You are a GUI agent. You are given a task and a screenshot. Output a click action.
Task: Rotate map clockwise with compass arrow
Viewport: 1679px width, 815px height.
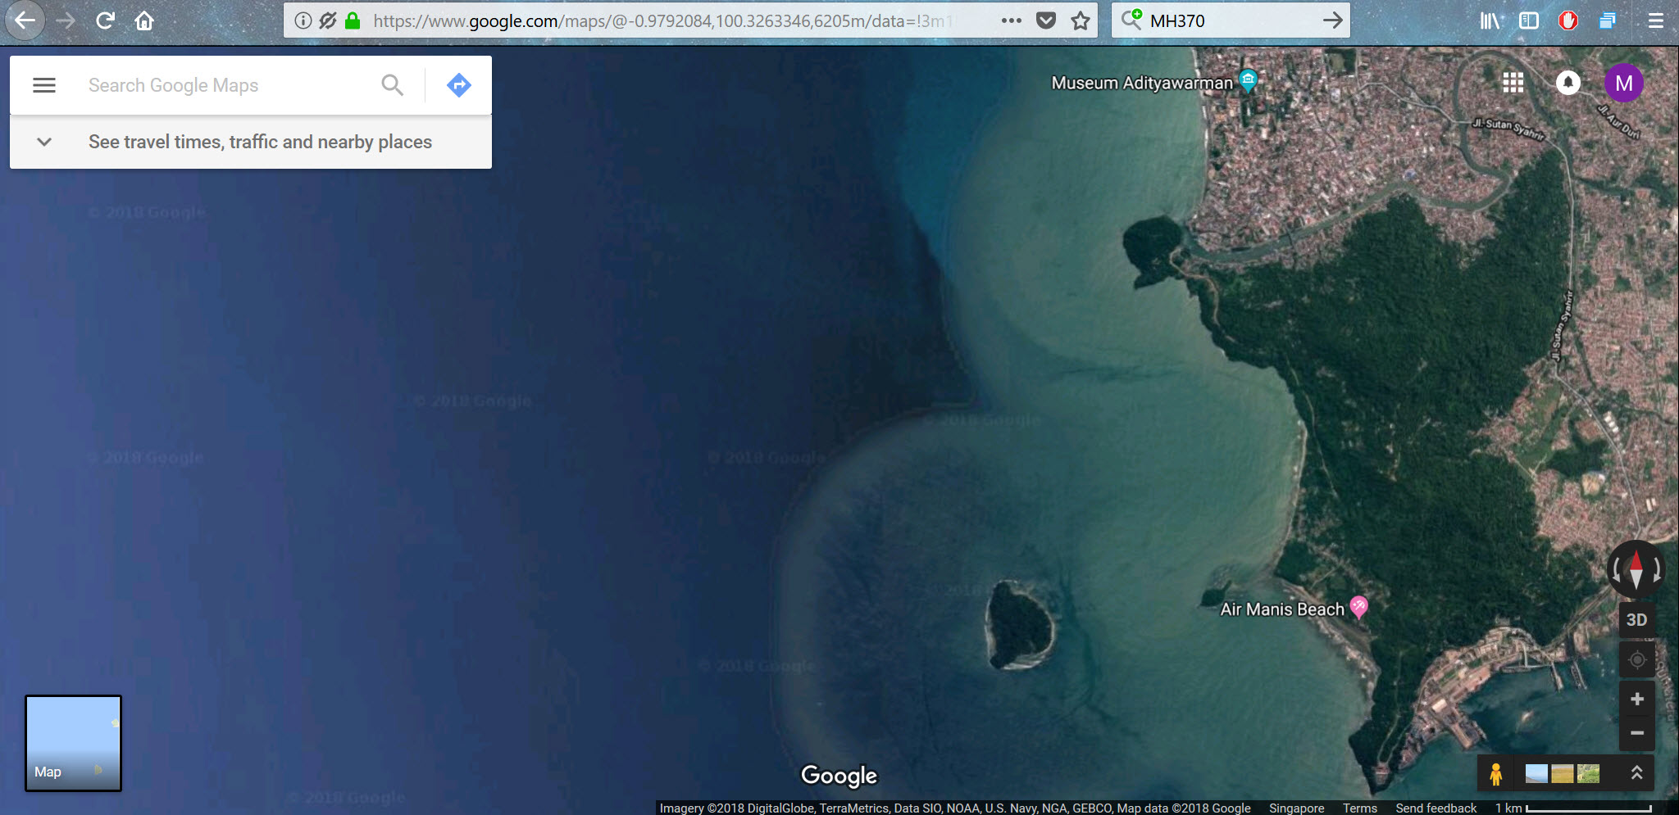pos(1657,569)
